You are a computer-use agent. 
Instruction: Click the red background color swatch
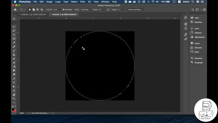coord(15,111)
